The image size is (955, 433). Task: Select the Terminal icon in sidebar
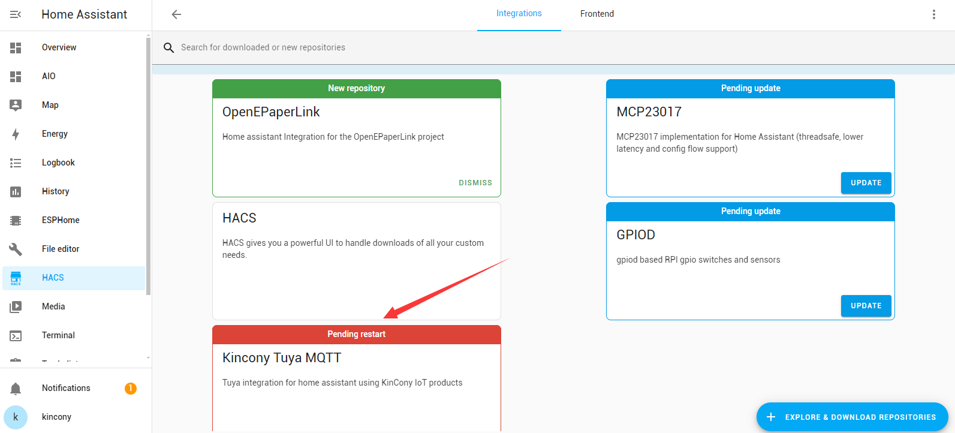click(16, 335)
